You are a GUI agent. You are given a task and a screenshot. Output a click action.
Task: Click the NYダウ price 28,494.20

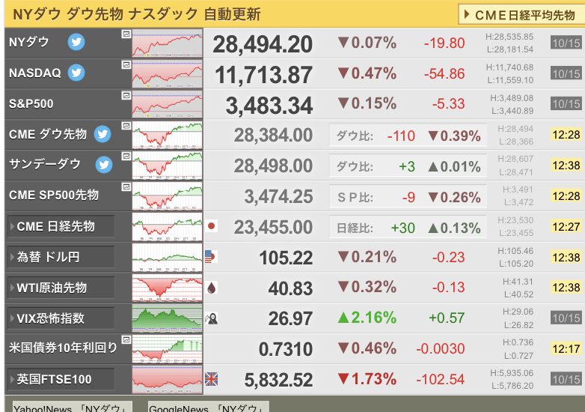pos(263,44)
